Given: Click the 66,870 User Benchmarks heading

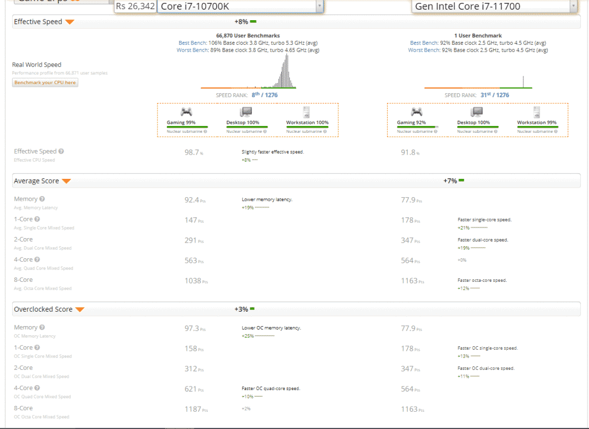Looking at the screenshot, I should 248,36.
